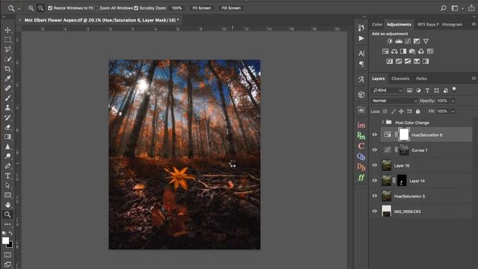The image size is (478, 269).
Task: Open the 3D panel icon
Action: 361,95
